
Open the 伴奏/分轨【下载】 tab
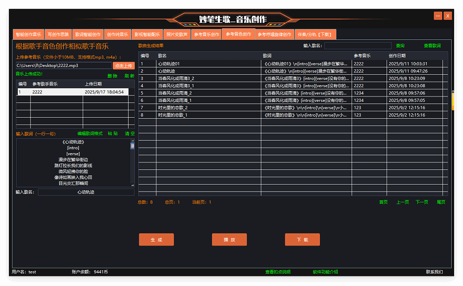(x=315, y=34)
